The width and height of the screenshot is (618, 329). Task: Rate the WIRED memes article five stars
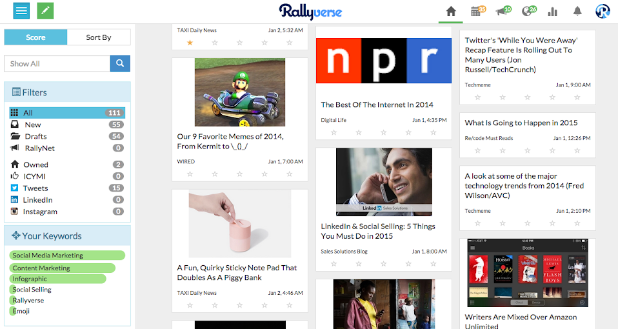click(289, 174)
